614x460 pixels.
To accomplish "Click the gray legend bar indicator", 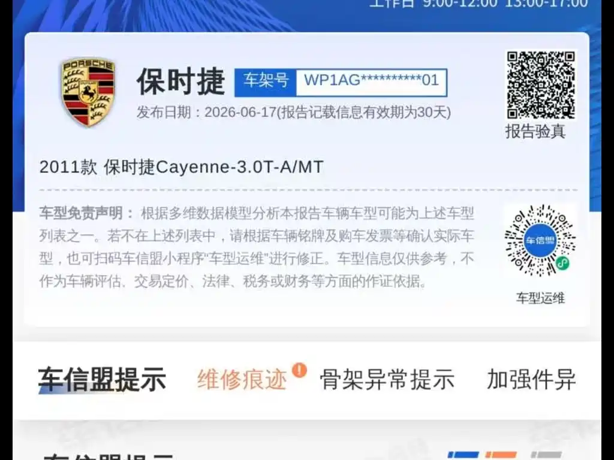I will point(546,455).
